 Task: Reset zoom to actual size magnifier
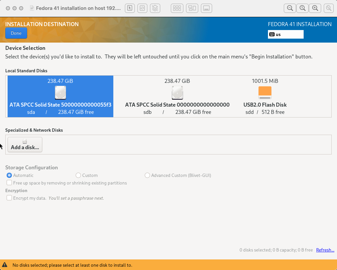[302, 8]
